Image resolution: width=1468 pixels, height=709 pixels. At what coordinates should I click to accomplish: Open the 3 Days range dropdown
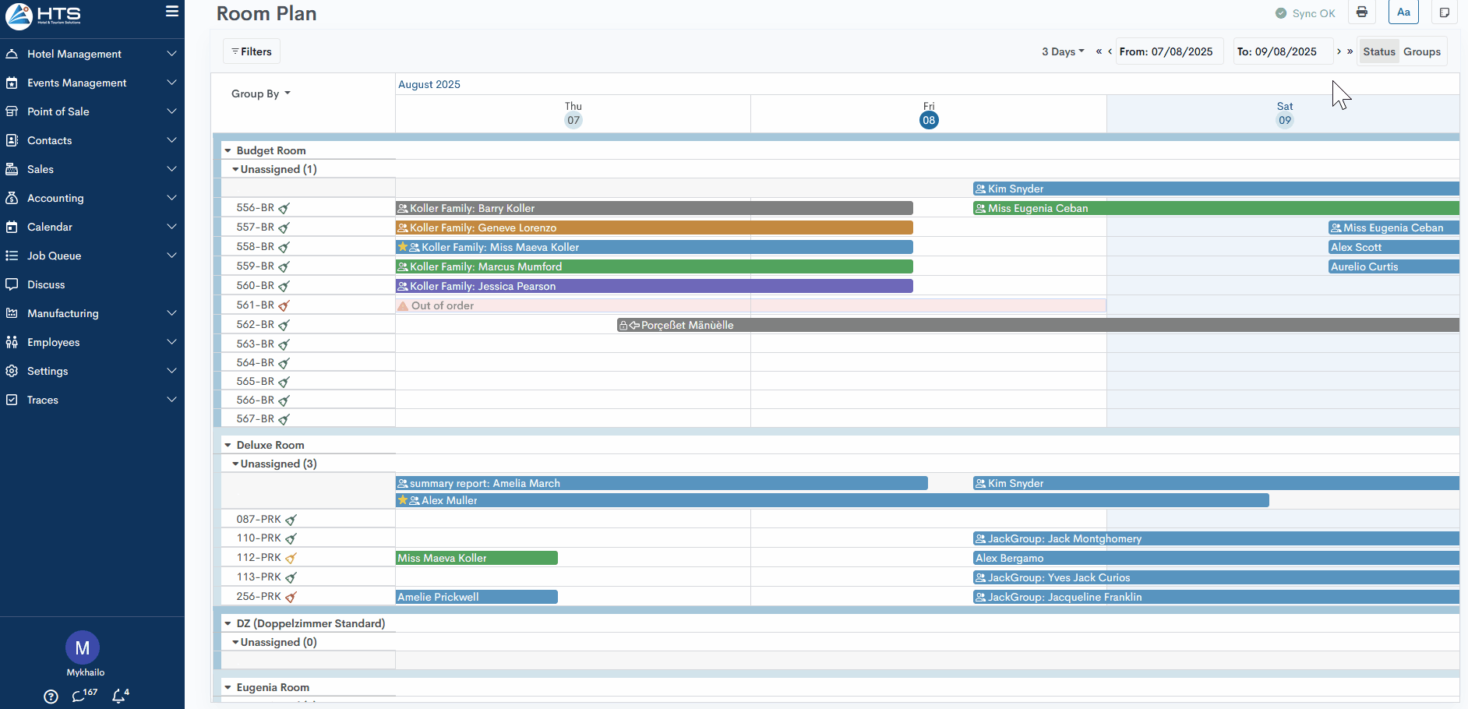coord(1063,51)
